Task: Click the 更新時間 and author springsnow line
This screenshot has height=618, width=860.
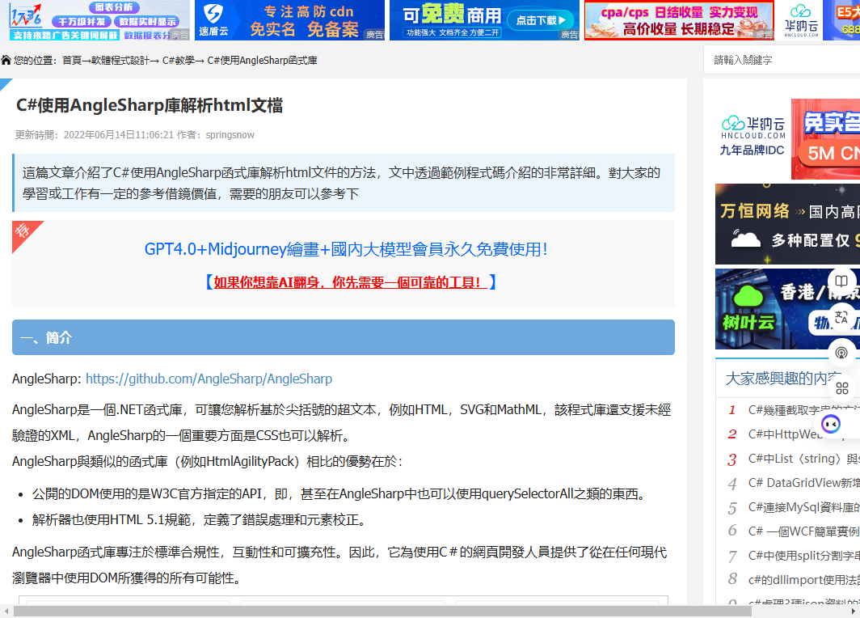Action: coord(135,135)
